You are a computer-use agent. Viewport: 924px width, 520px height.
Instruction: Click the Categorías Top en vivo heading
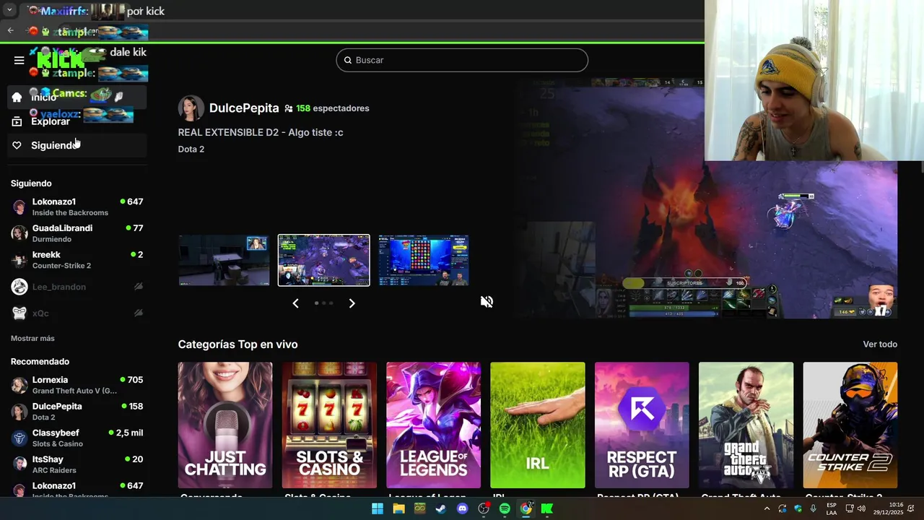(237, 344)
